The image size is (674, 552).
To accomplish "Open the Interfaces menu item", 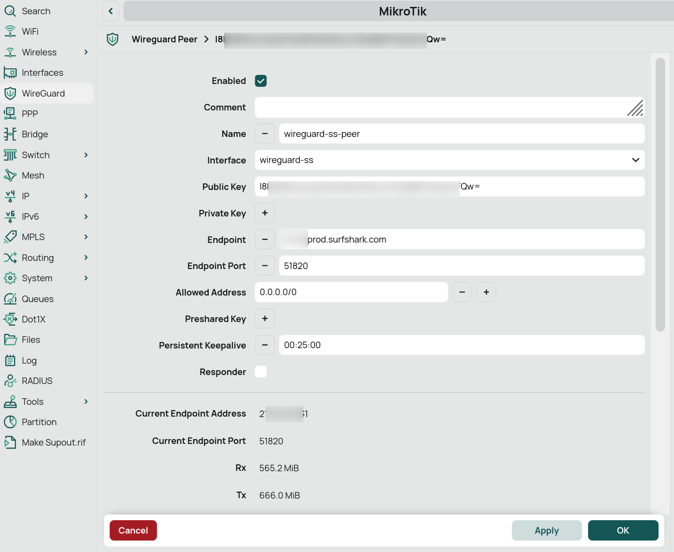I will 42,73.
